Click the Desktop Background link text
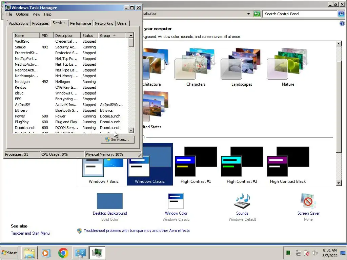The width and height of the screenshot is (347, 260). pos(110,213)
